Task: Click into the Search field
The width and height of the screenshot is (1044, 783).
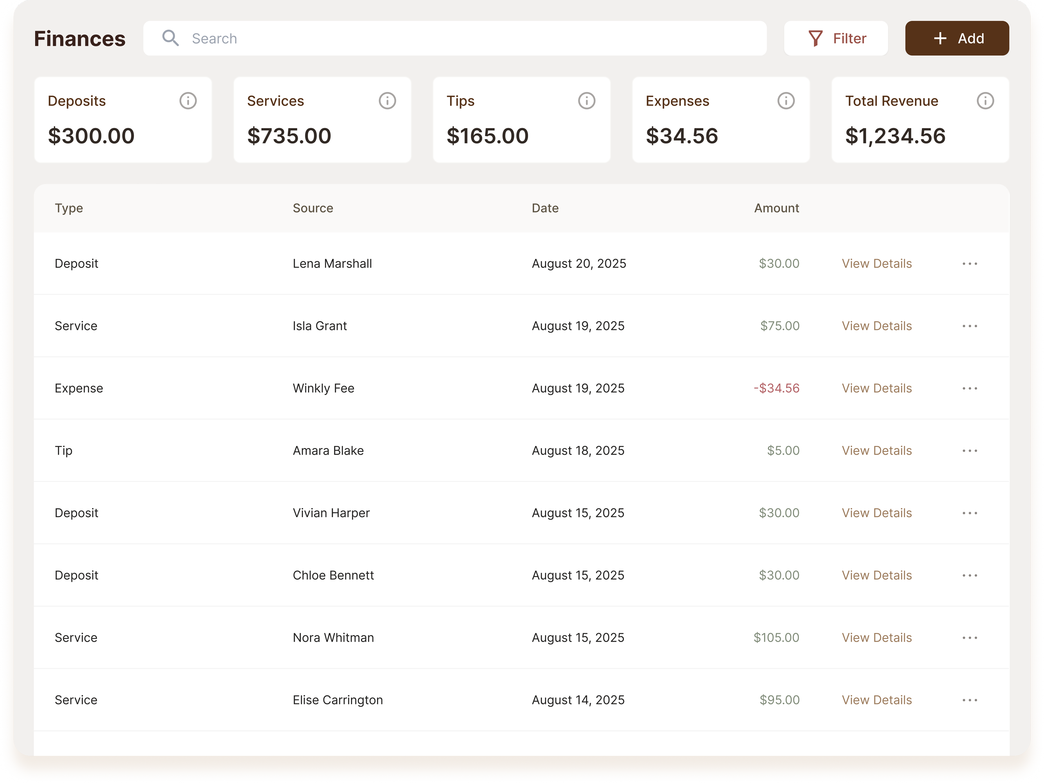Action: point(472,38)
